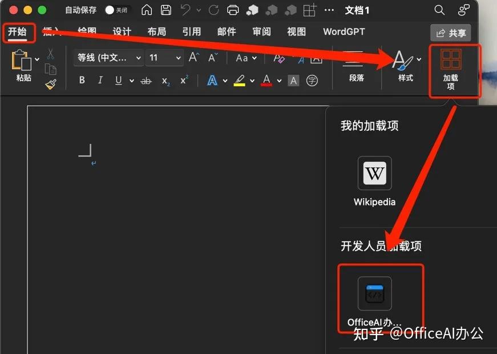
Task: Apply subscript formatting
Action: pos(165,81)
